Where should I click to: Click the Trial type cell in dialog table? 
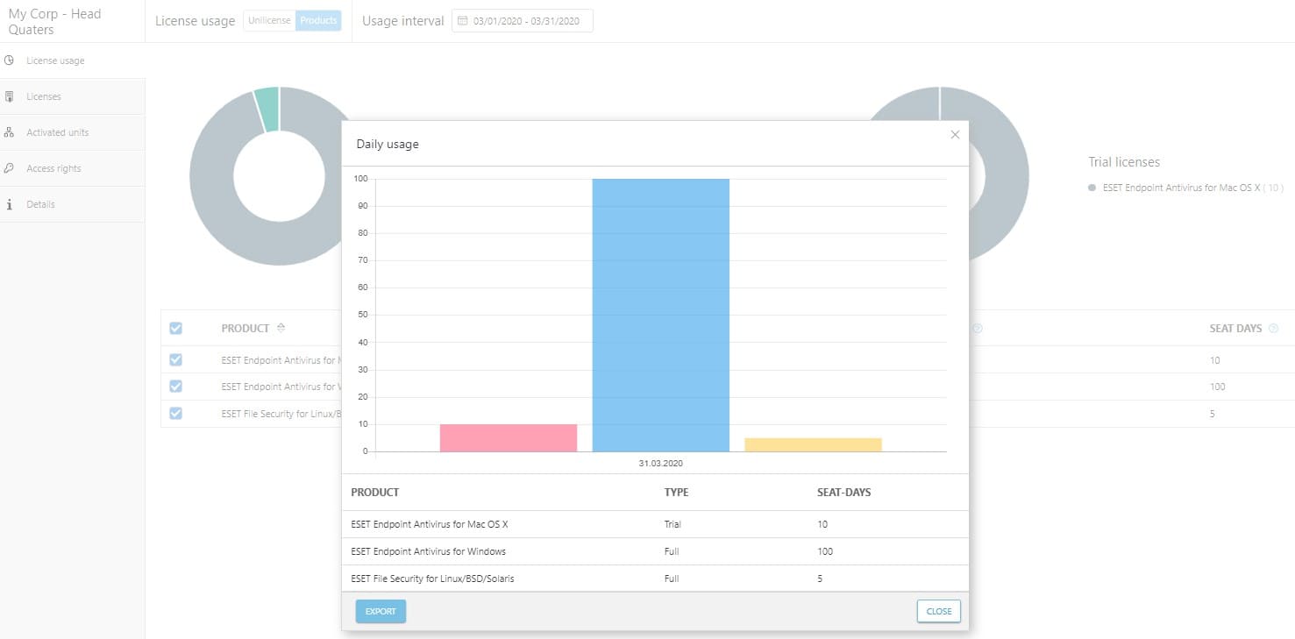(x=672, y=524)
